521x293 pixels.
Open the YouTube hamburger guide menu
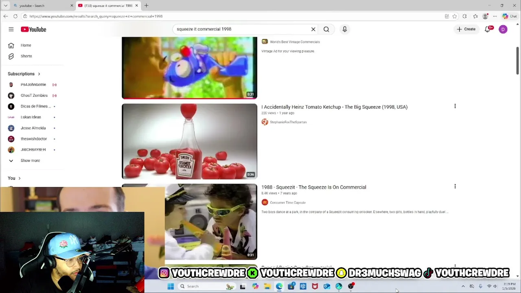(x=11, y=29)
